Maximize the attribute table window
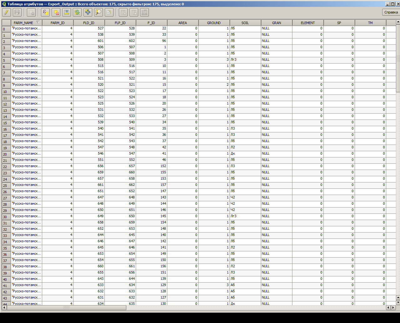This screenshot has width=400, height=323. point(393,4)
